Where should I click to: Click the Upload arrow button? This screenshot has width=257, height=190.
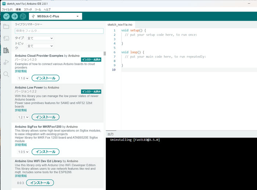click(15, 16)
